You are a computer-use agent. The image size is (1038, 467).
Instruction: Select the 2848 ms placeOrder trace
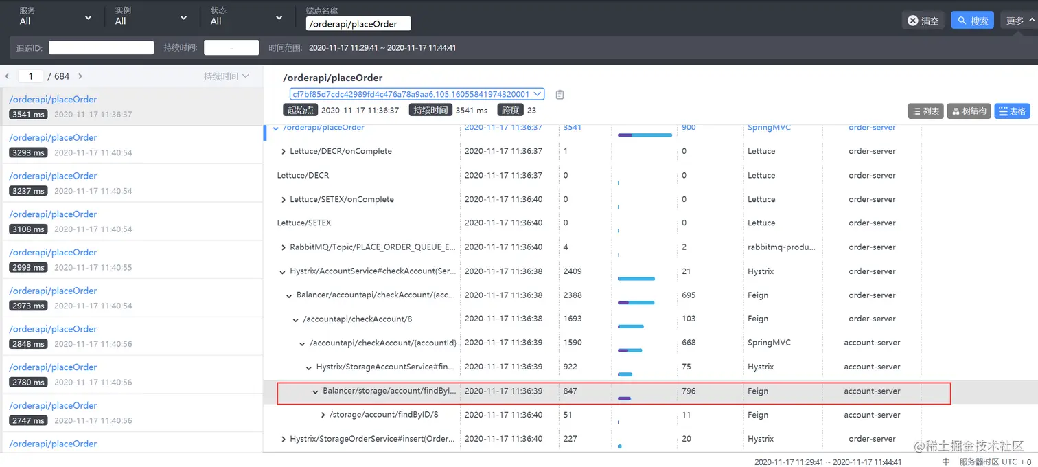(x=132, y=336)
